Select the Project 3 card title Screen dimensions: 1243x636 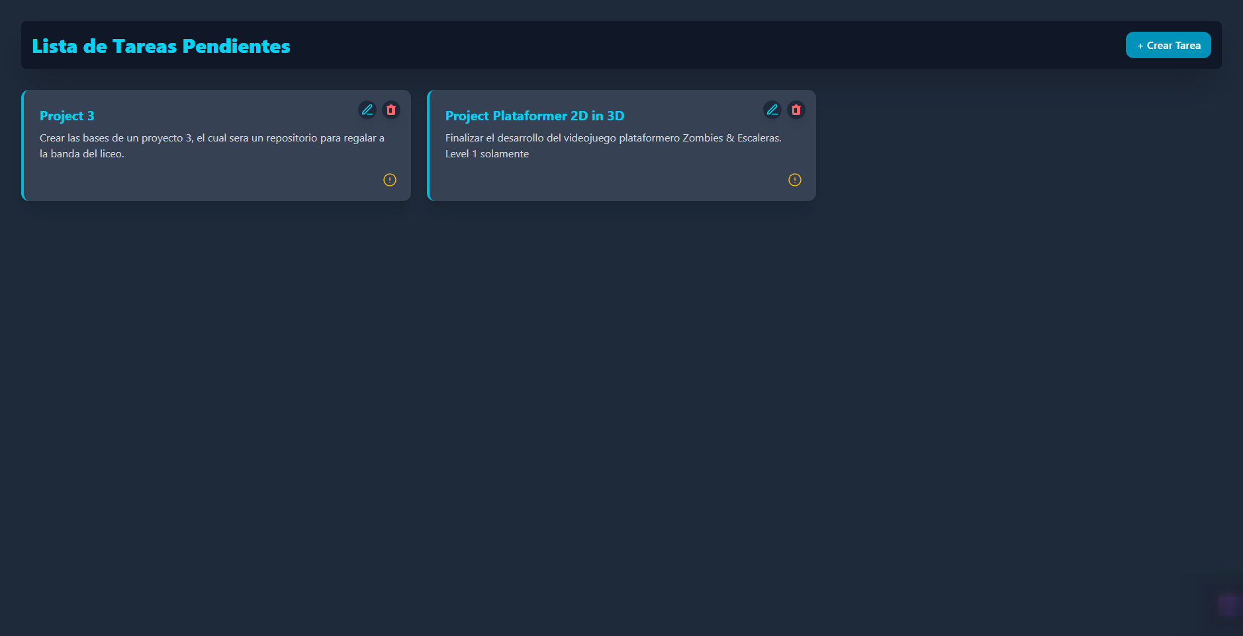click(x=67, y=116)
